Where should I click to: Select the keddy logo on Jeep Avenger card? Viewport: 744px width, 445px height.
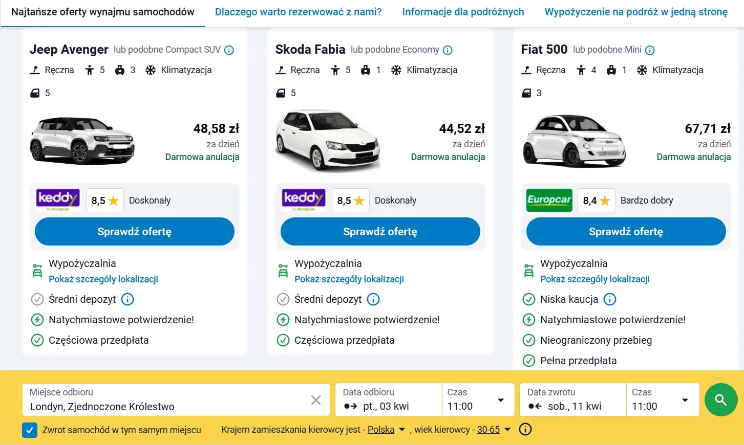pyautogui.click(x=57, y=200)
